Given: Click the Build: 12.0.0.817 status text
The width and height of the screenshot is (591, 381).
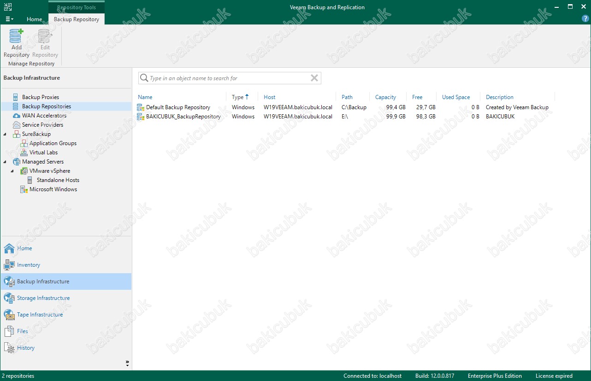Looking at the screenshot, I should click(435, 376).
